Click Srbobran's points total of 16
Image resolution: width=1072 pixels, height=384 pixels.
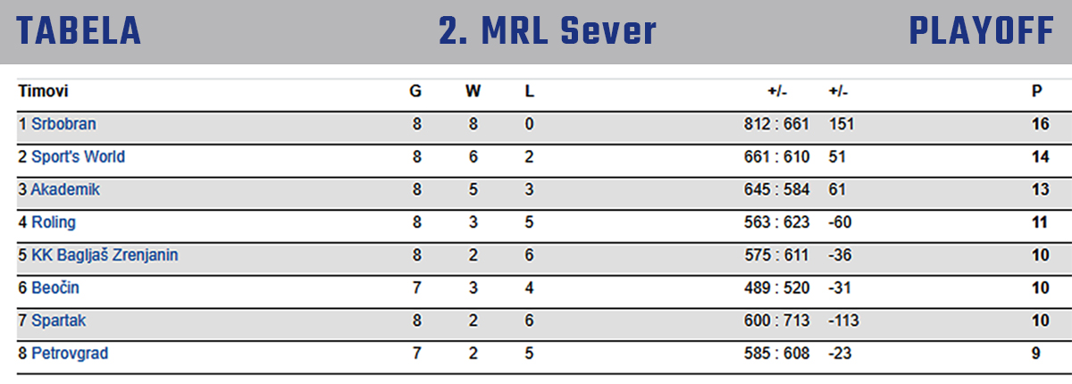click(1040, 124)
